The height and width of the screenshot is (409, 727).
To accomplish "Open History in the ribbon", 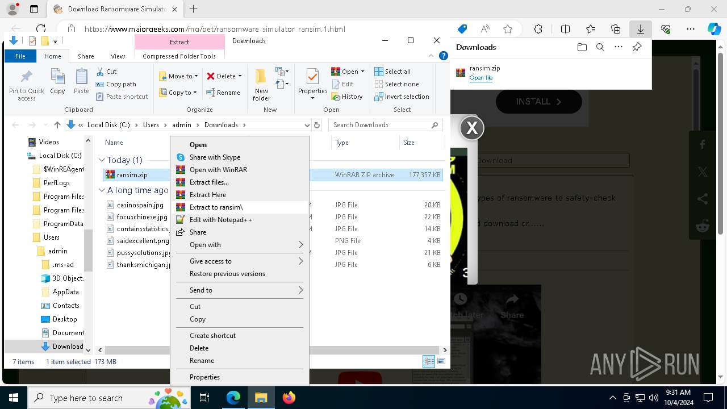I will tap(346, 97).
